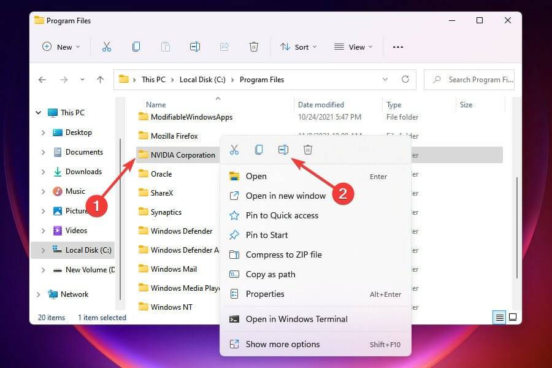Switch to large thumbnails view
This screenshot has width=552, height=368.
(512, 318)
